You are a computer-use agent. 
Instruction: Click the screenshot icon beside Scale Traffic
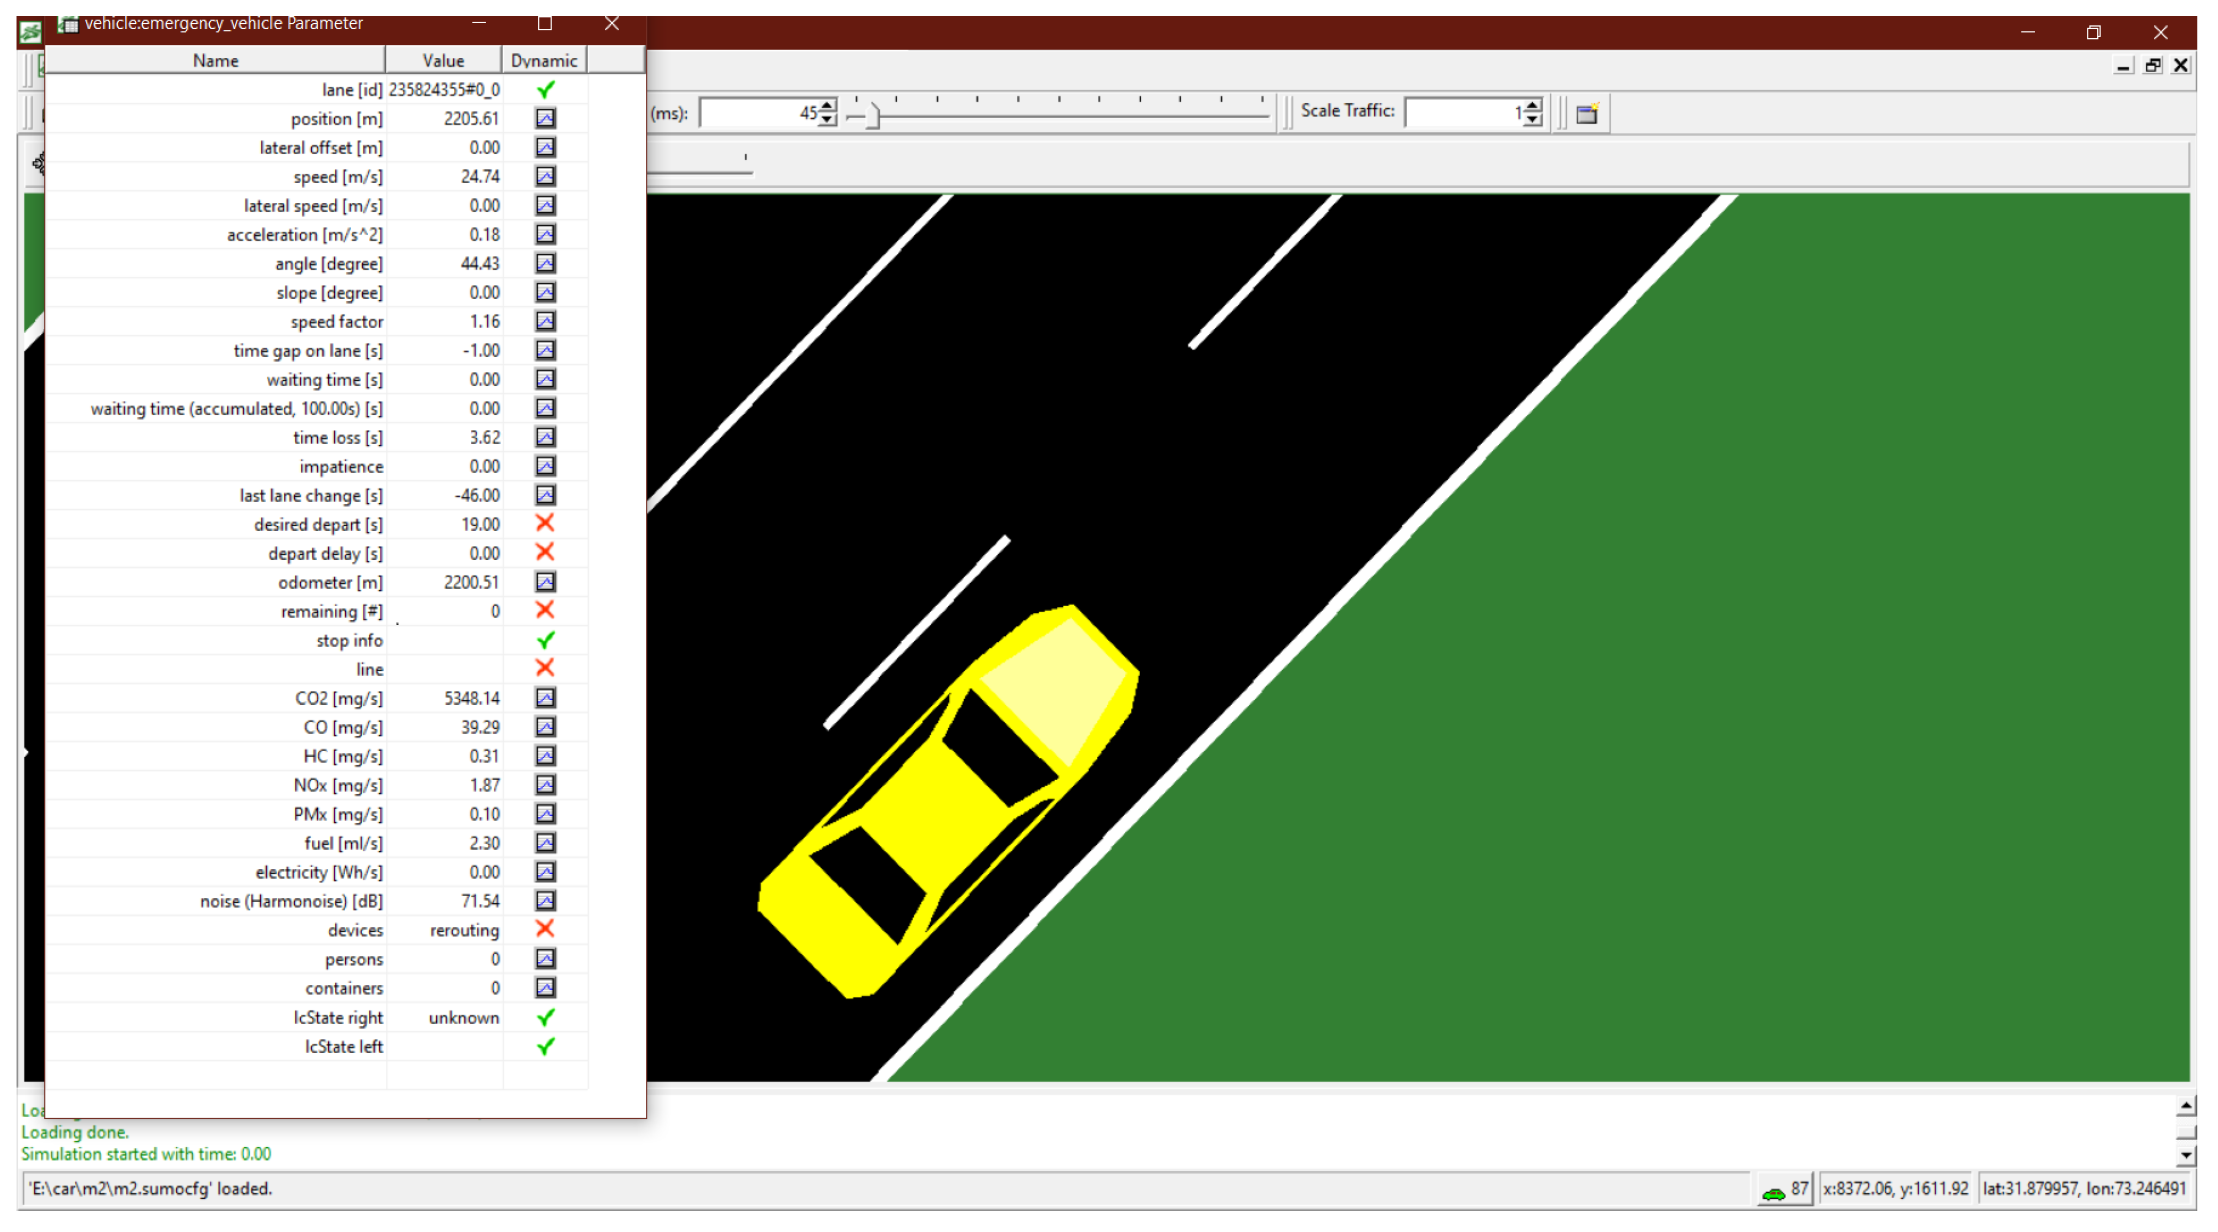point(1586,114)
